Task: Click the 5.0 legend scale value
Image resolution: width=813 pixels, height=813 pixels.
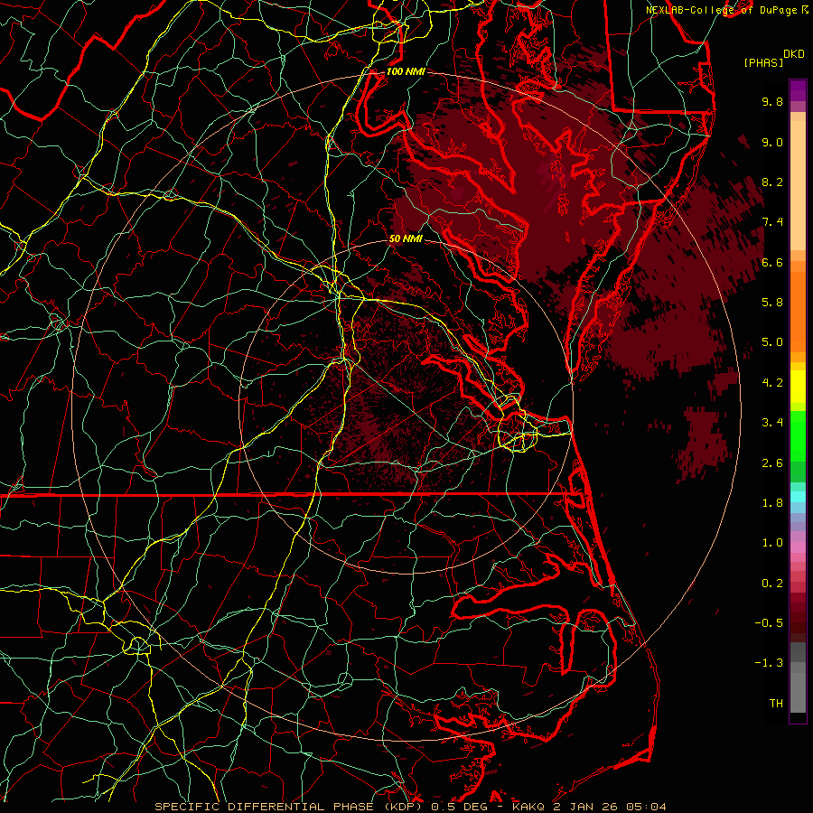Action: click(772, 342)
